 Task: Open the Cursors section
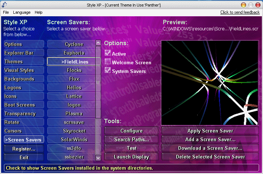click(x=24, y=131)
